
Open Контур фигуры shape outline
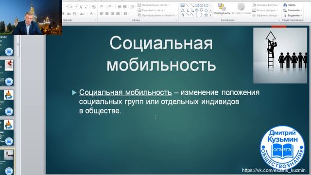[264, 10]
